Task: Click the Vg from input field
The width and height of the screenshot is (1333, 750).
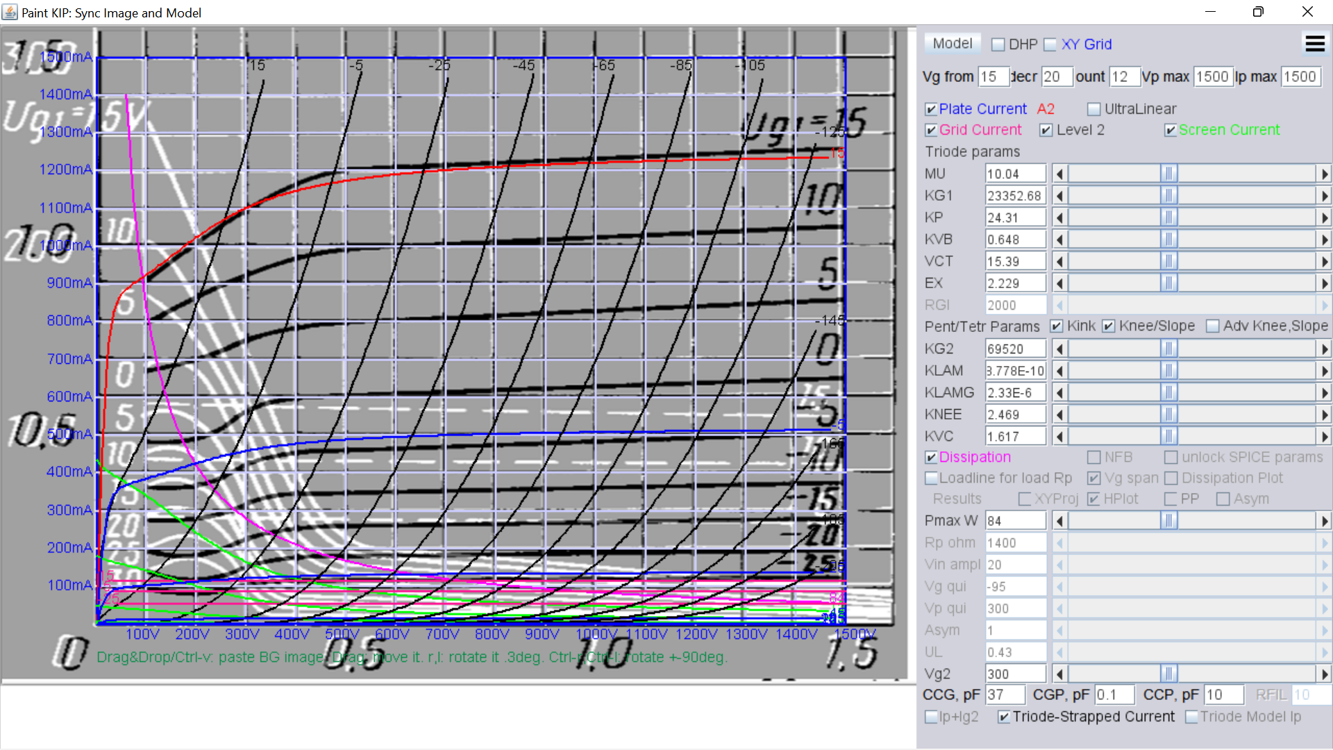Action: (x=994, y=76)
